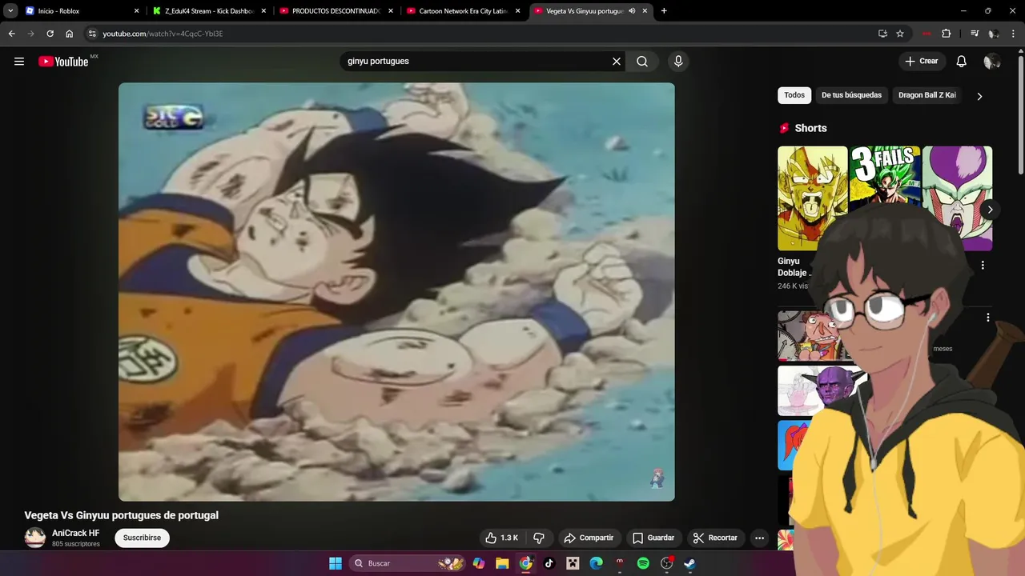
Task: Open the AniCrack HF channel name link
Action: (76, 533)
